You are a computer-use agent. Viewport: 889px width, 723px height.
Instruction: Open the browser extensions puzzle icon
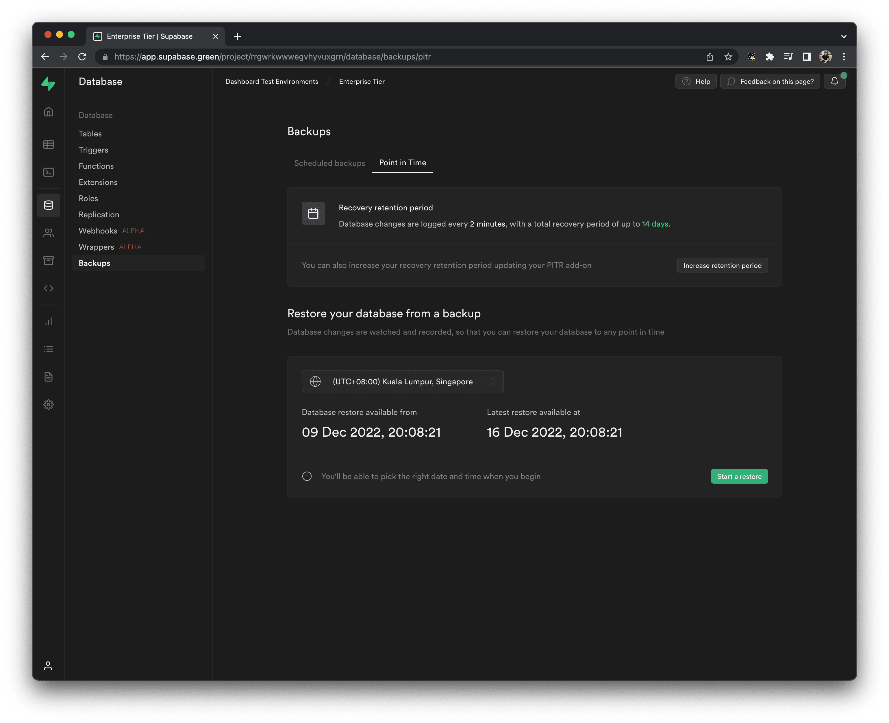770,57
